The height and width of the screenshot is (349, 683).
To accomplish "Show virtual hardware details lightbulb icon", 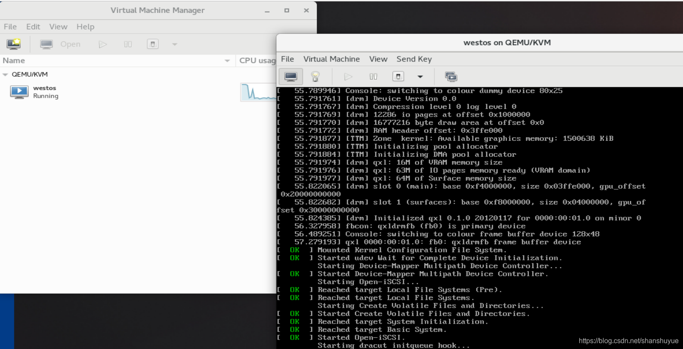I will (x=315, y=77).
